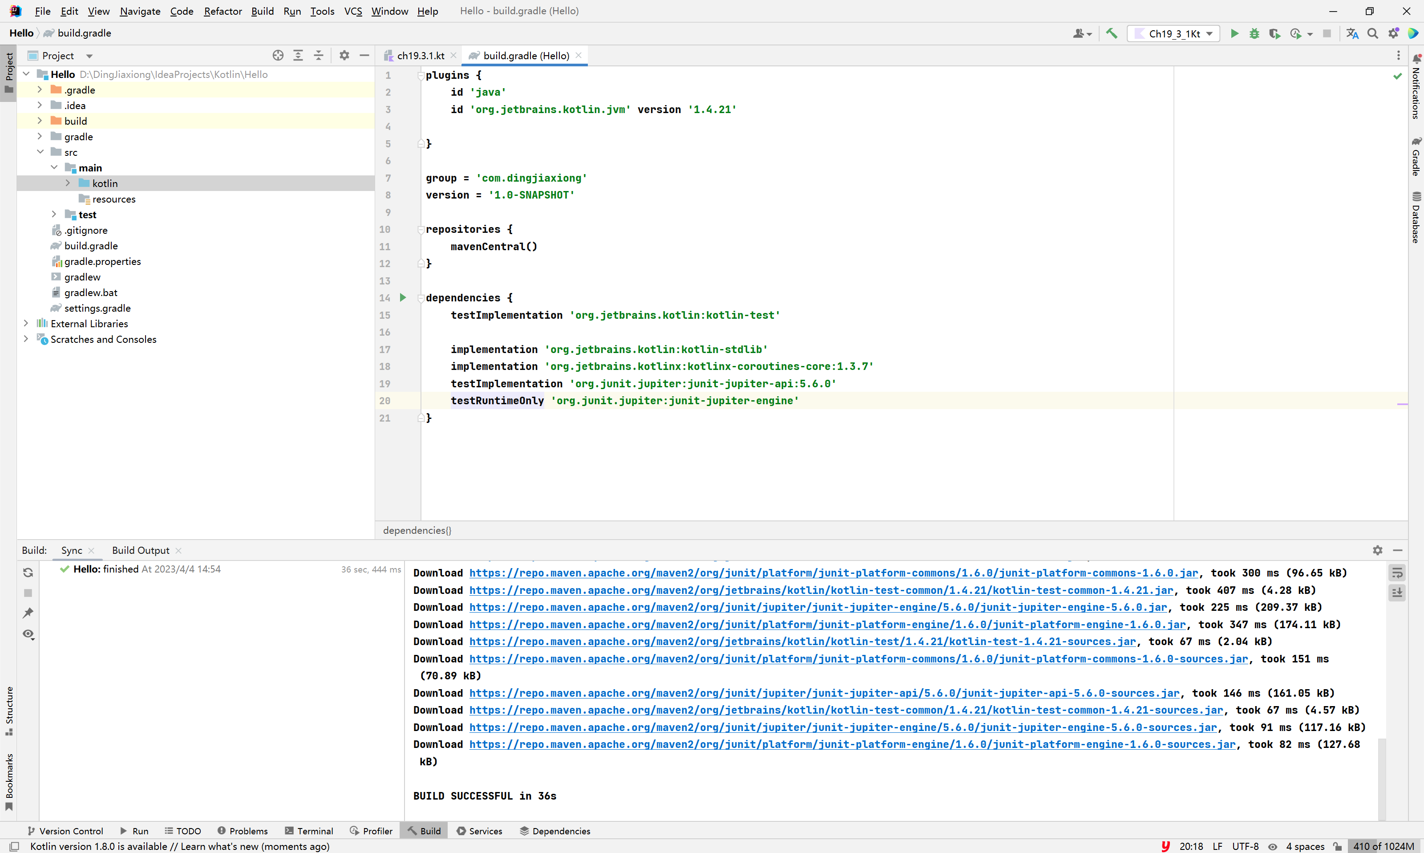Click the memory indicator 410 of 1024M
Viewport: 1424px width, 853px height.
[x=1383, y=846]
